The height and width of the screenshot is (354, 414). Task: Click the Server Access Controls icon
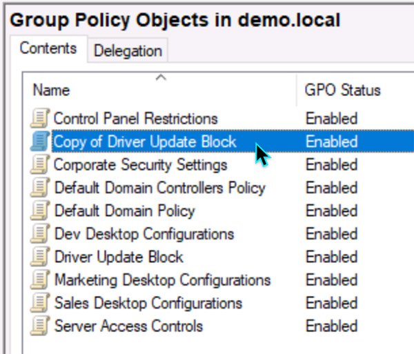[x=41, y=326]
